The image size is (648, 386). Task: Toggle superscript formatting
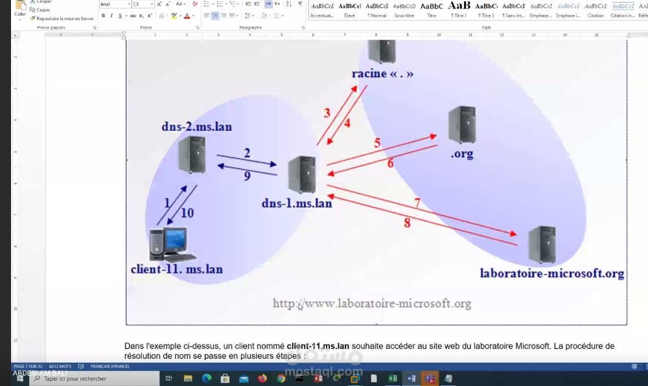[150, 16]
